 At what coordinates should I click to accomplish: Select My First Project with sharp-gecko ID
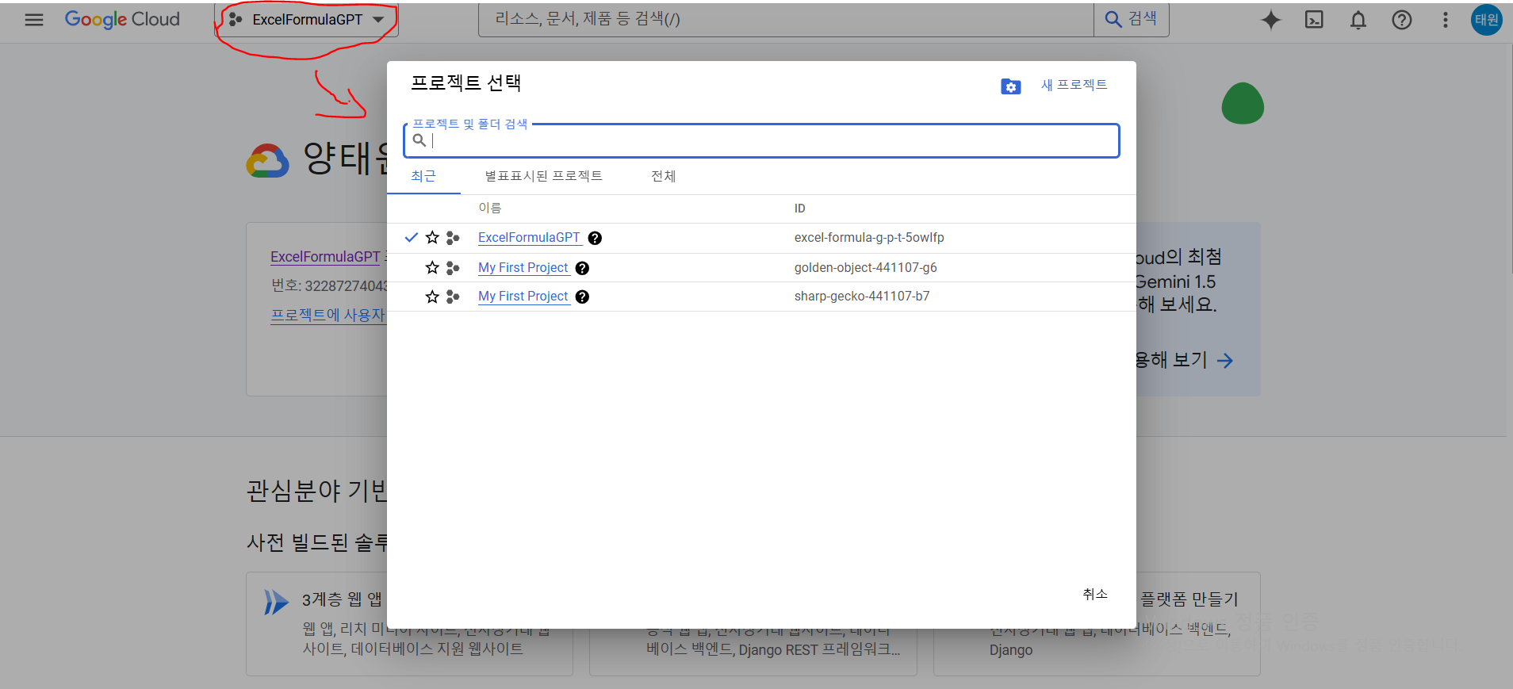point(523,297)
